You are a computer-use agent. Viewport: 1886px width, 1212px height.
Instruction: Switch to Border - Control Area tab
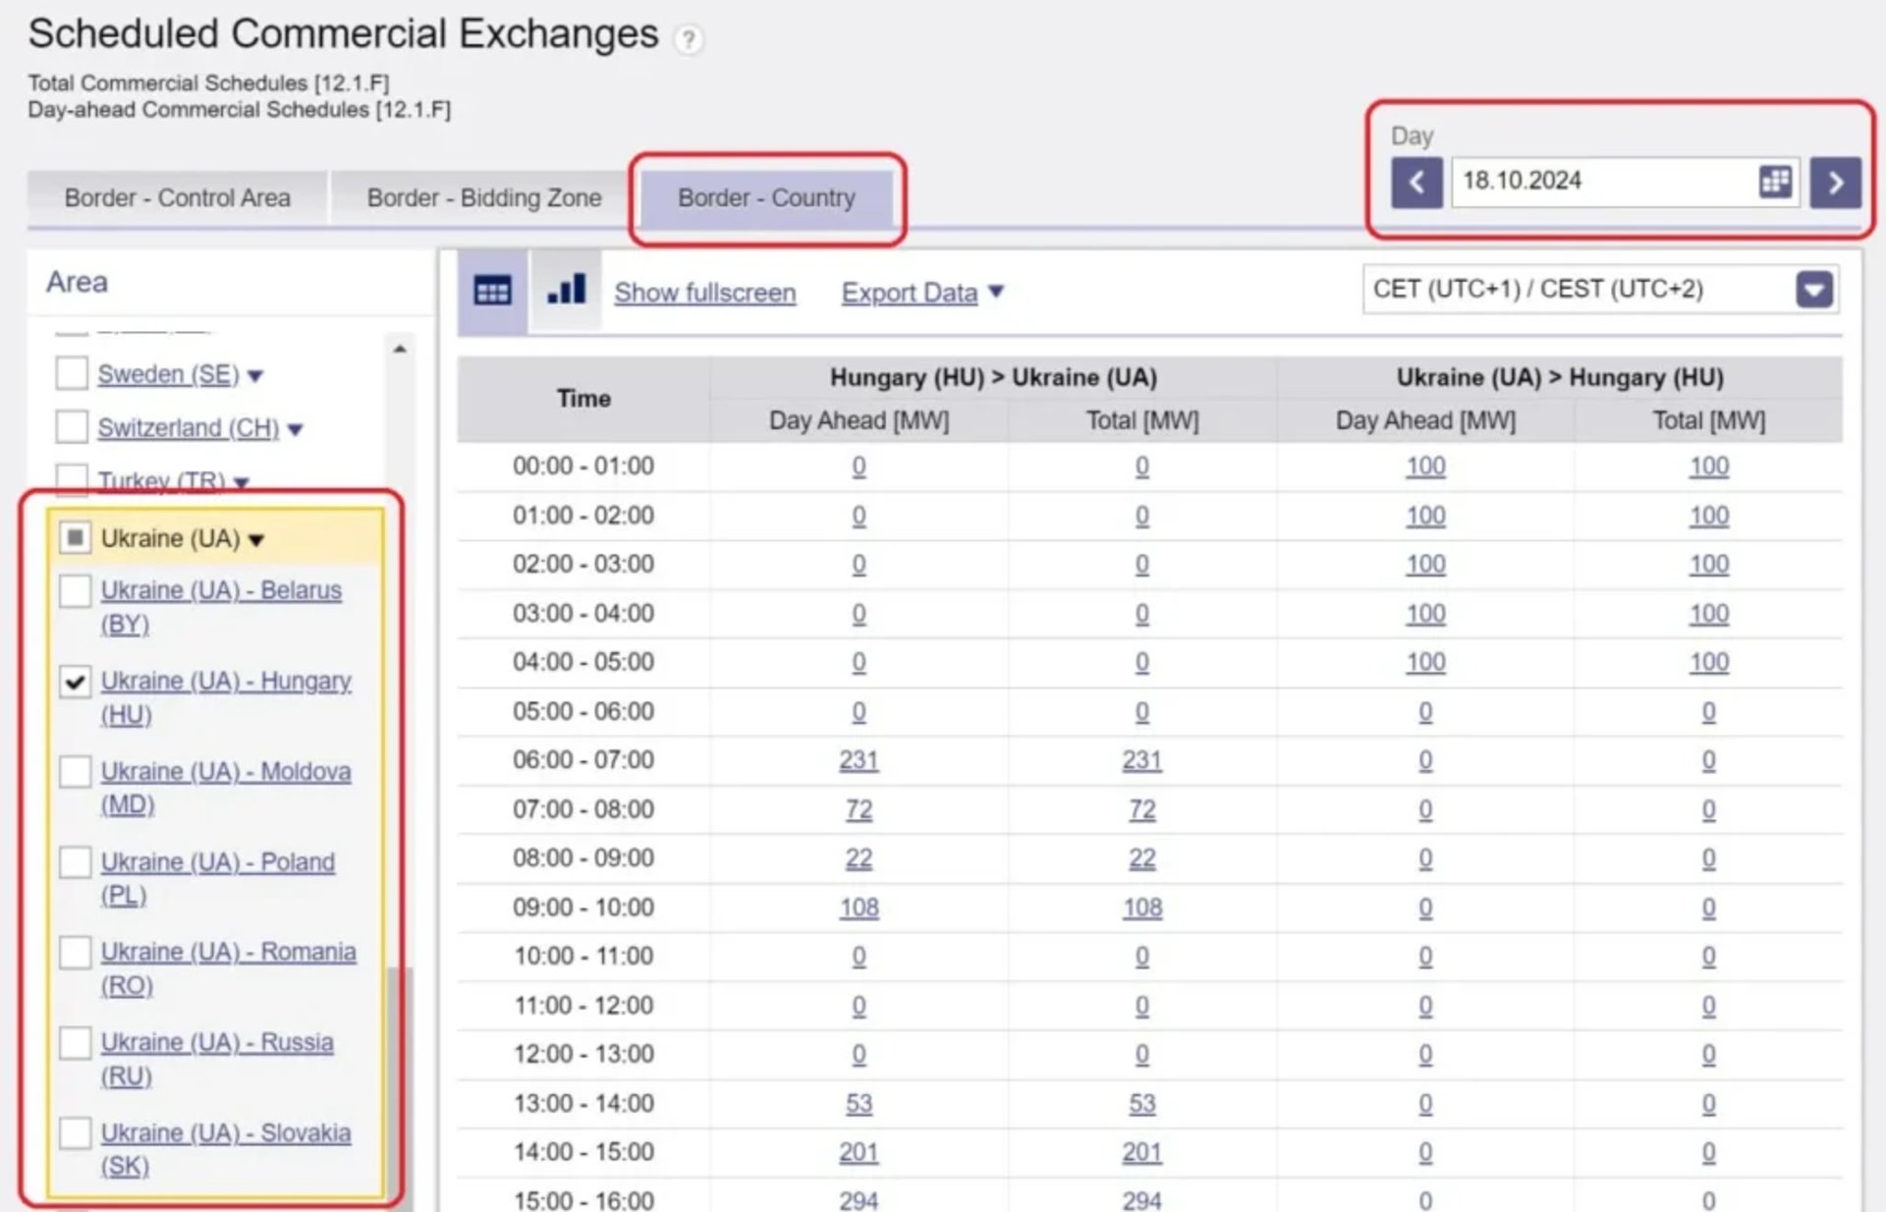pos(178,198)
